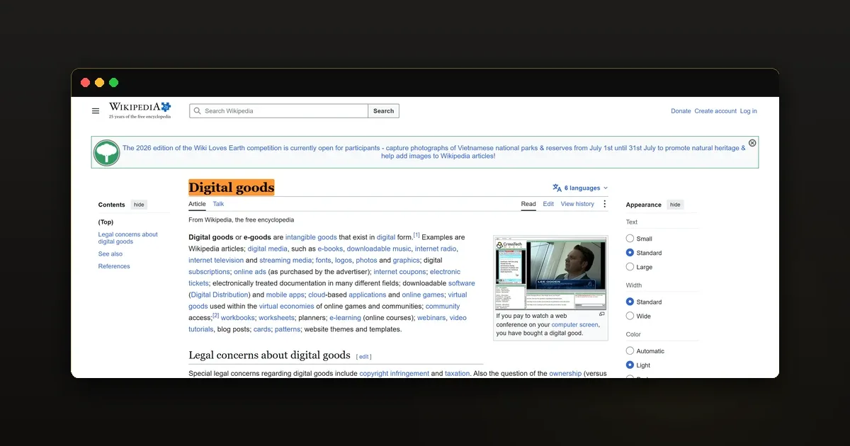Viewport: 850px width, 446px height.
Task: Open citation reference [1]
Action: click(x=416, y=235)
